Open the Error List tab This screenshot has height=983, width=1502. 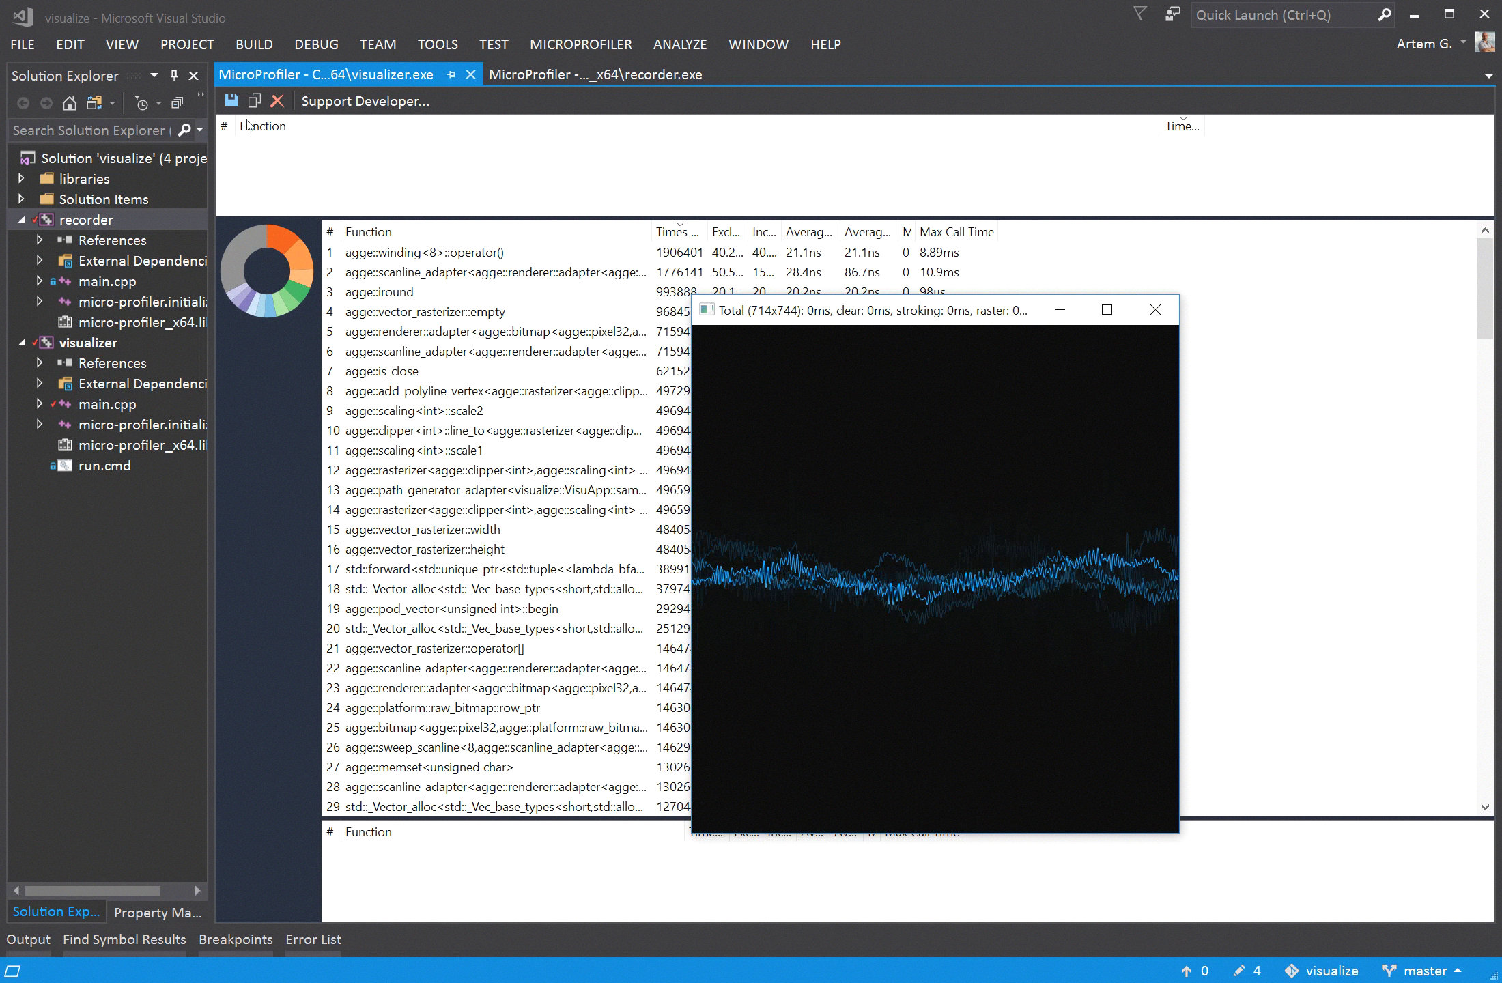(x=313, y=939)
